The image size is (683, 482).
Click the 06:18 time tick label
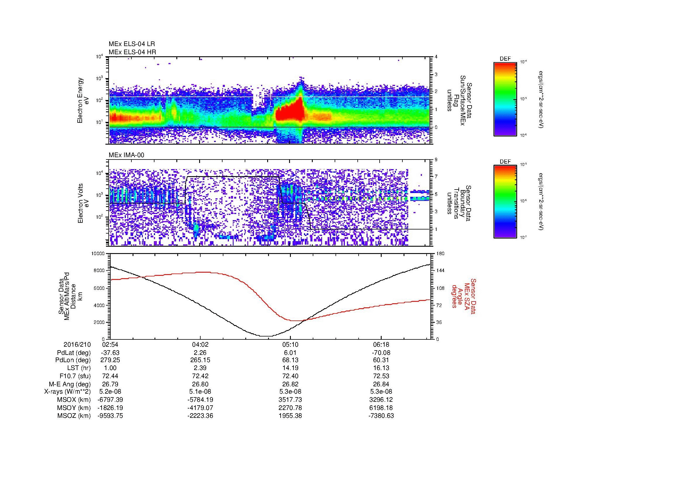click(x=381, y=344)
